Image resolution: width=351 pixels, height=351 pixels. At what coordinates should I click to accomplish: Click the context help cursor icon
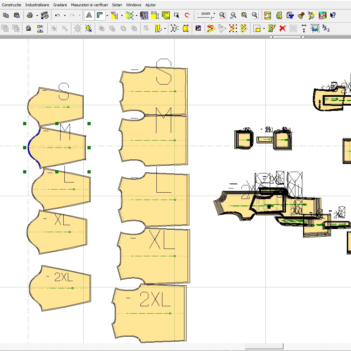click(333, 15)
